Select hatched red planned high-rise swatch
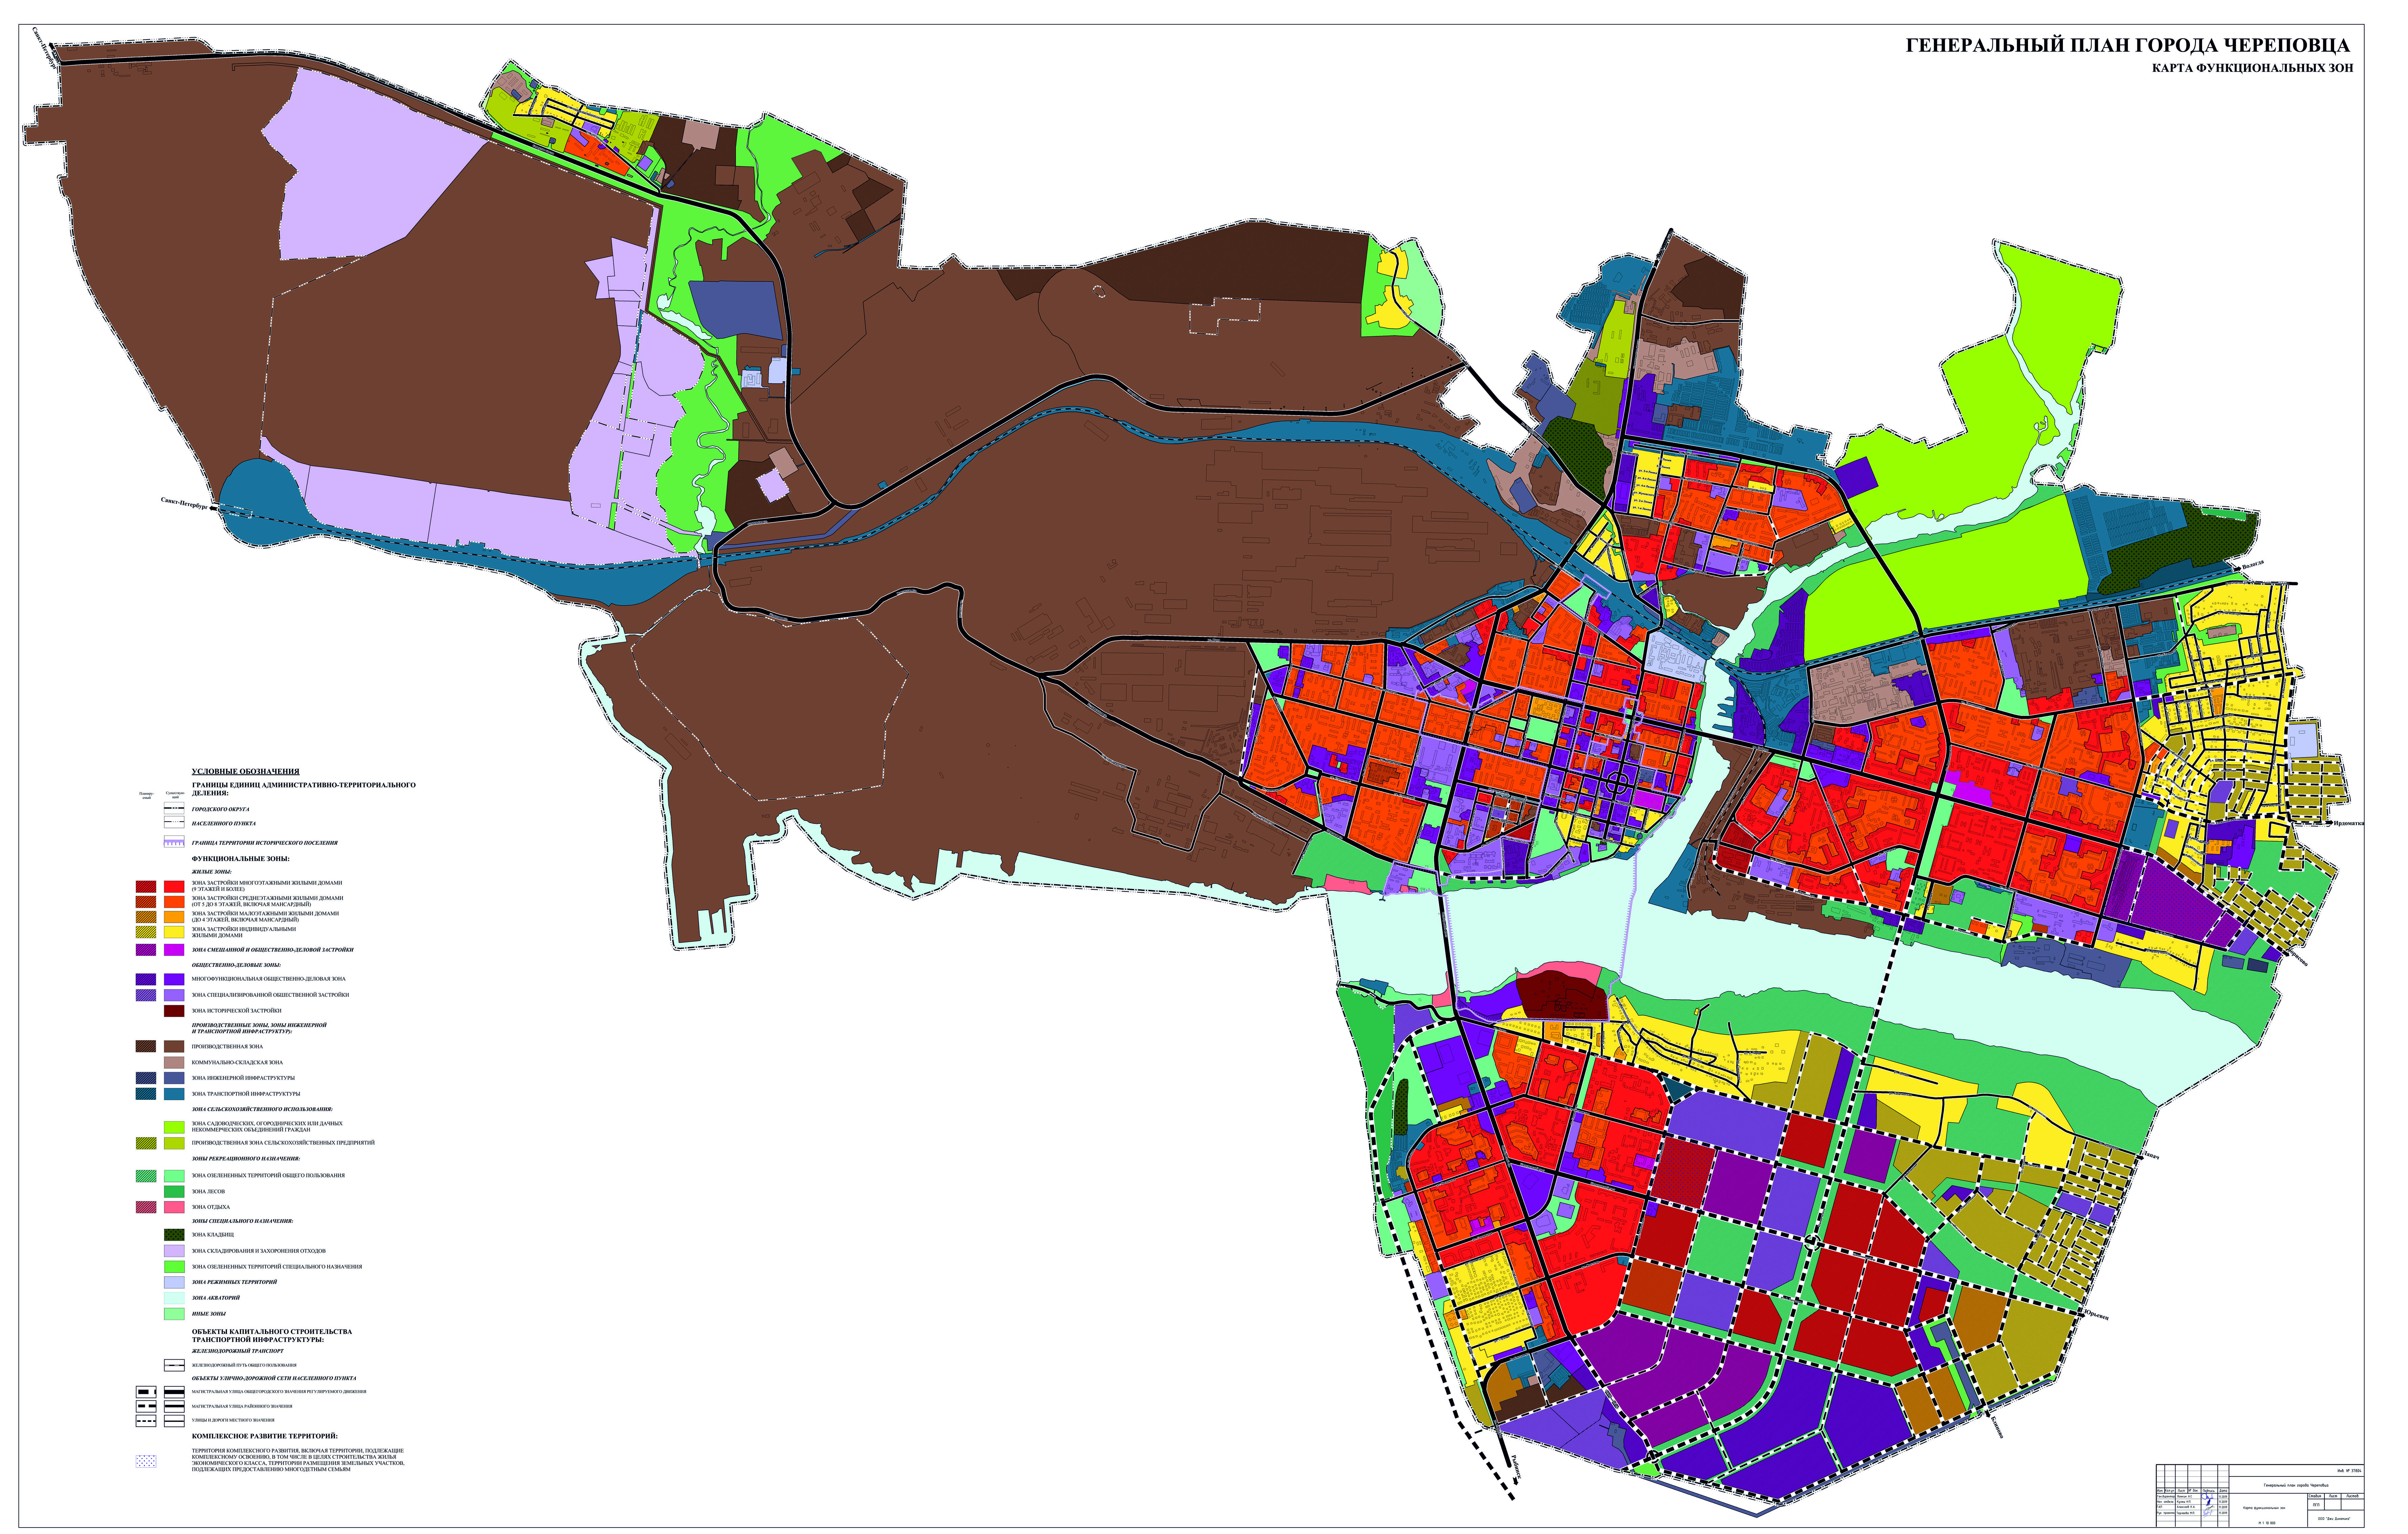 146,887
